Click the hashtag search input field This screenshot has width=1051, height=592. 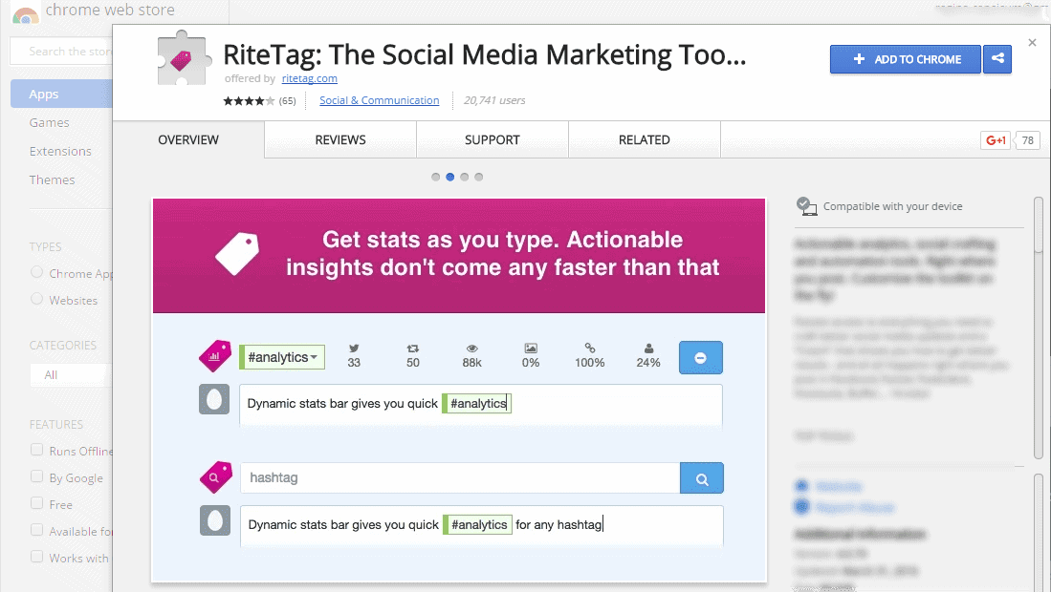pyautogui.click(x=461, y=477)
